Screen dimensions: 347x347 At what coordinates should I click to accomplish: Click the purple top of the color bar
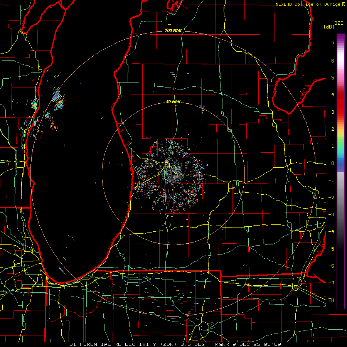(x=340, y=38)
